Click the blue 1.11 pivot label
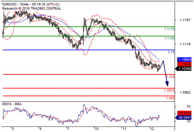 pyautogui.click(x=171, y=52)
